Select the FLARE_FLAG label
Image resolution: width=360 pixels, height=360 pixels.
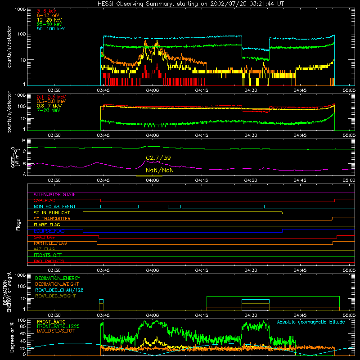[x=47, y=225]
